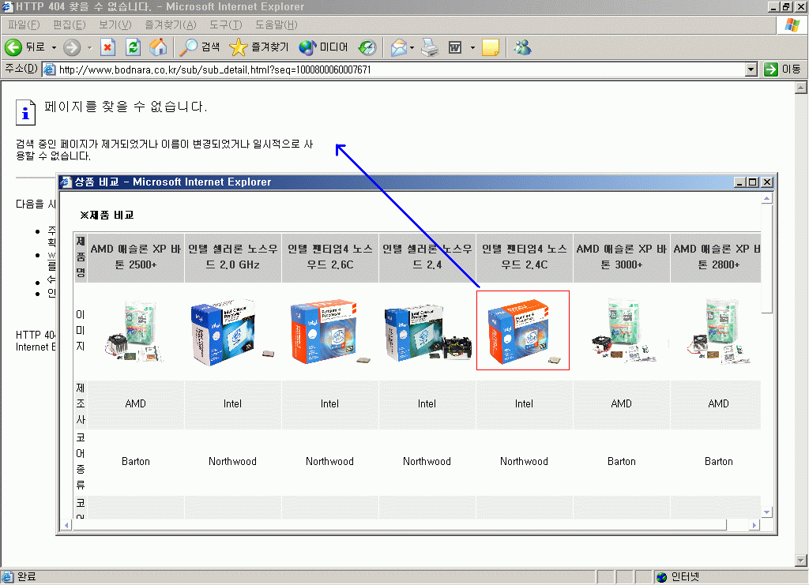Open the 검색 search toolbar button
The image size is (809, 585).
pos(200,47)
